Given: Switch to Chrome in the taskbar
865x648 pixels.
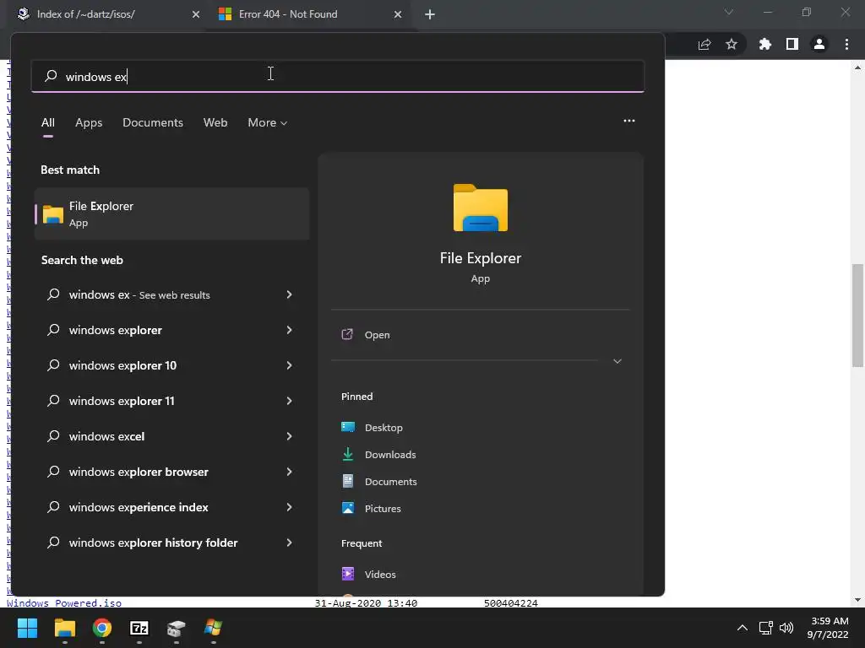Looking at the screenshot, I should click(102, 628).
